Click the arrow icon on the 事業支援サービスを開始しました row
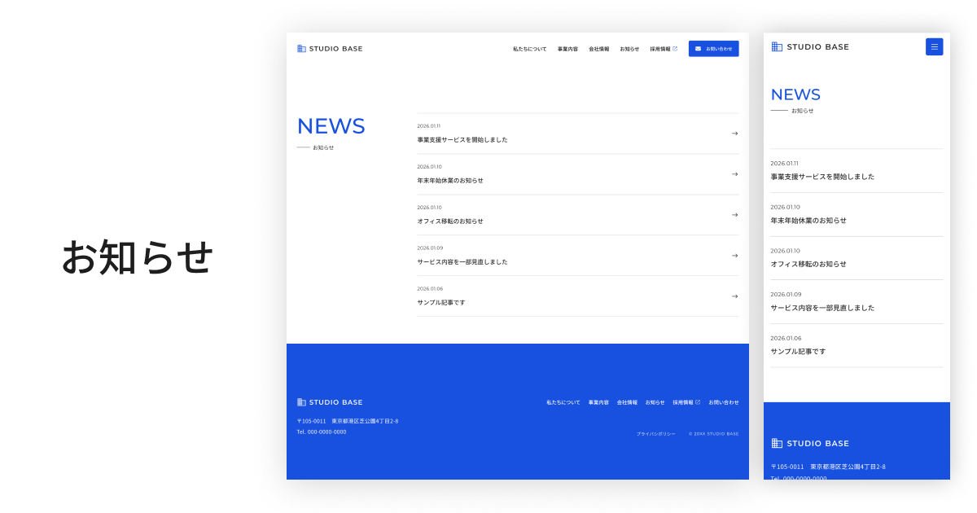 pyautogui.click(x=734, y=134)
